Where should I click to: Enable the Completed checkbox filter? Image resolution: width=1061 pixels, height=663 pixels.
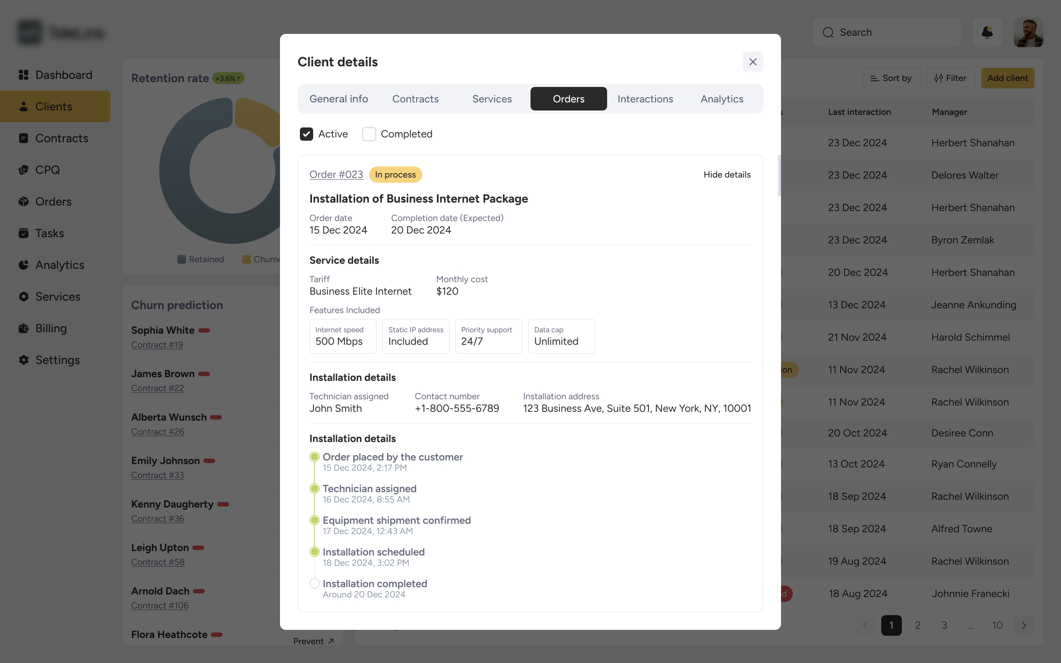(x=369, y=134)
